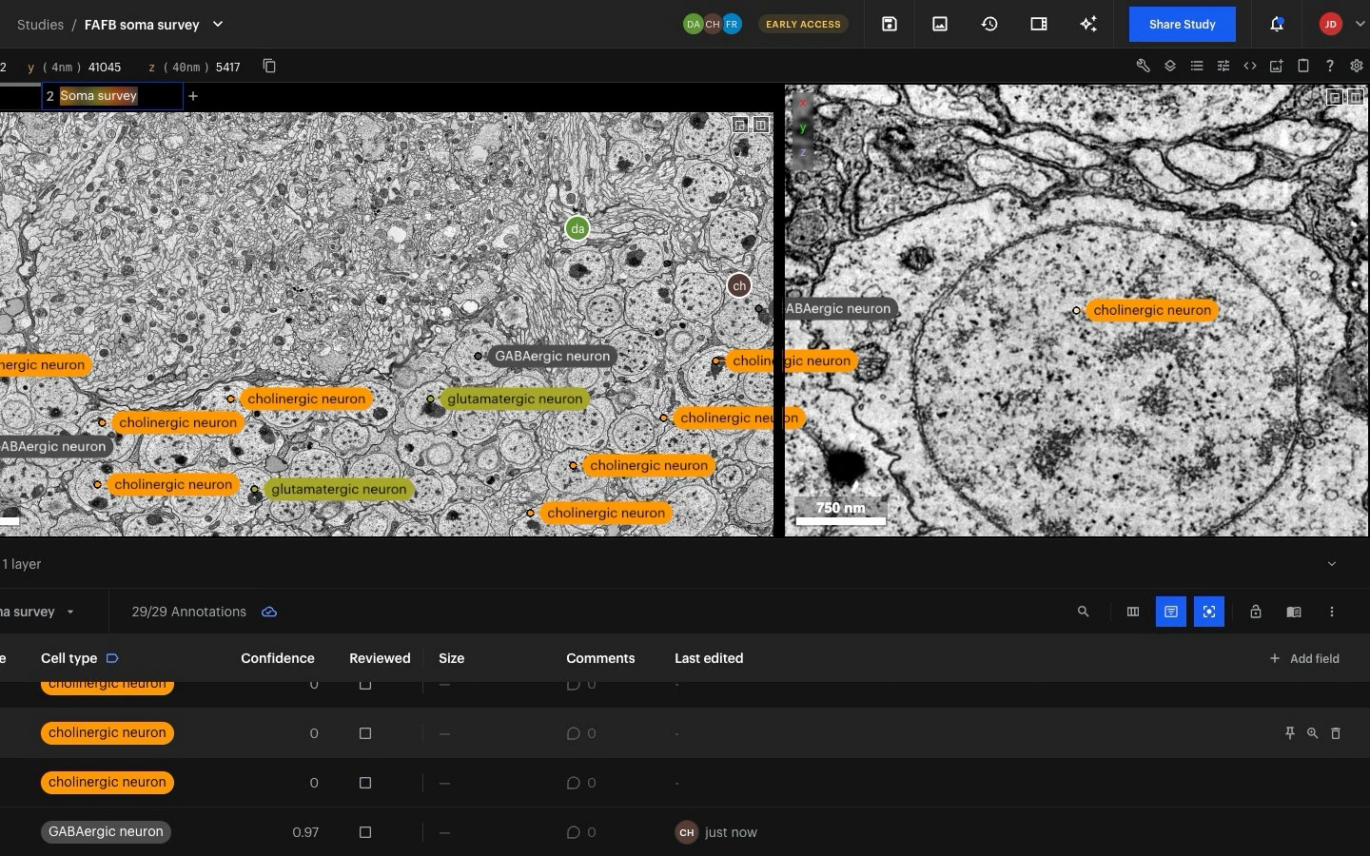Search annotations with the magnifier icon

pyautogui.click(x=1083, y=612)
